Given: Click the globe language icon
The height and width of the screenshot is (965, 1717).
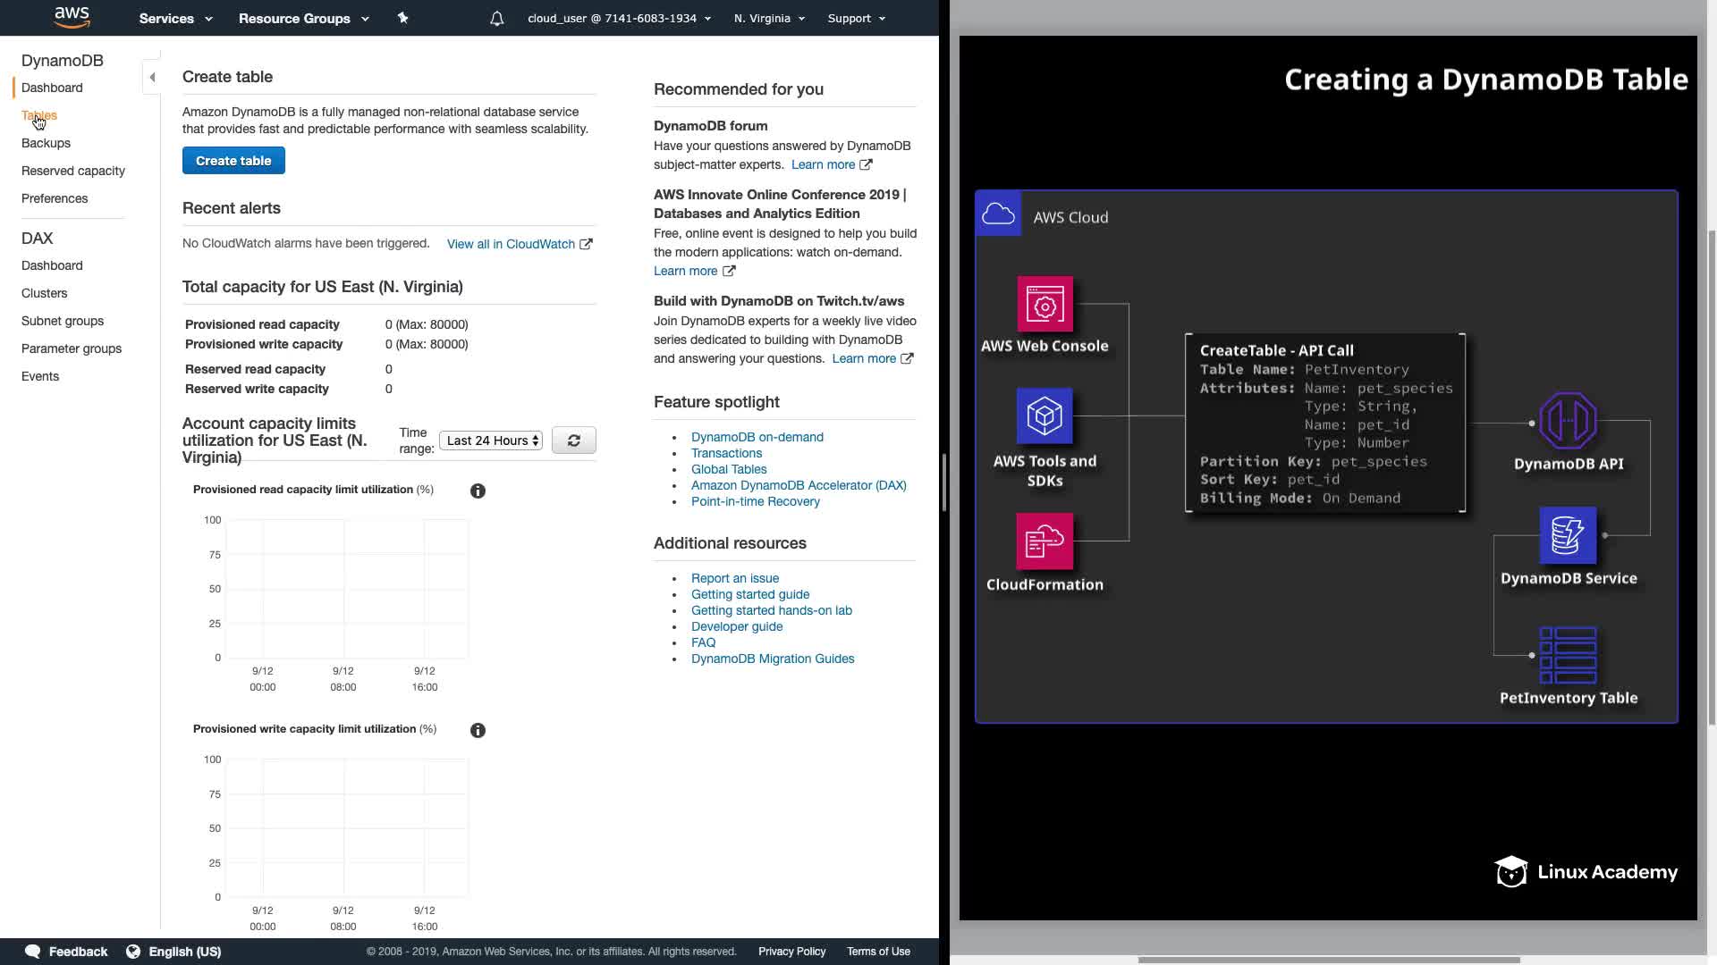Looking at the screenshot, I should 133,952.
